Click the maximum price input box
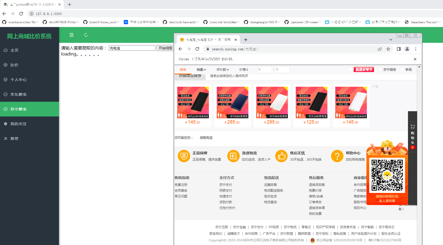The width and height of the screenshot is (443, 245). 282,70
